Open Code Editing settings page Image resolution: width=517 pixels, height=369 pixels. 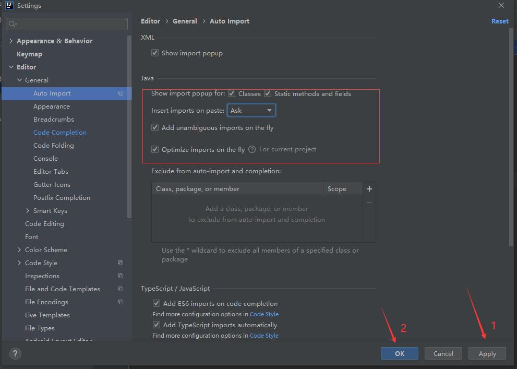pyautogui.click(x=44, y=224)
